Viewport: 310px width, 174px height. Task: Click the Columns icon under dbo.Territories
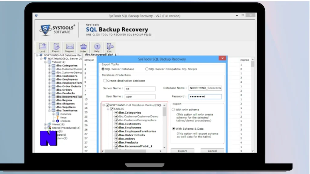tap(58, 114)
